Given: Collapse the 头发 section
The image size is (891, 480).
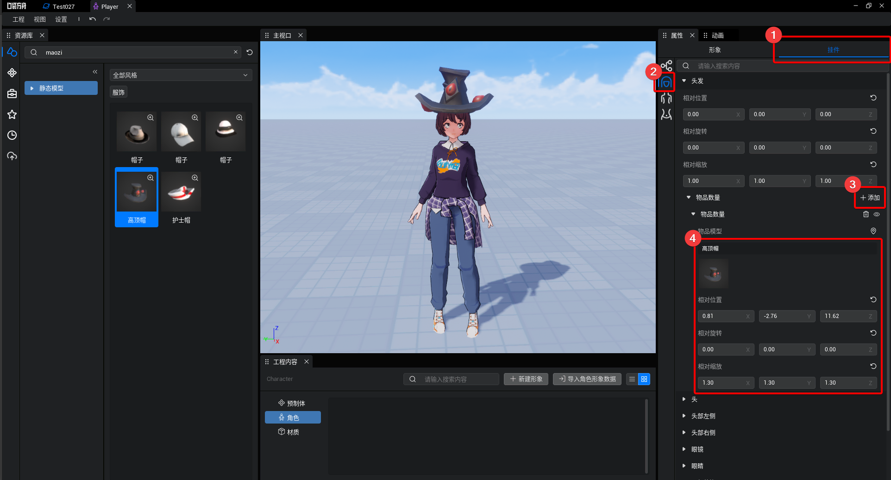Looking at the screenshot, I should (x=684, y=81).
